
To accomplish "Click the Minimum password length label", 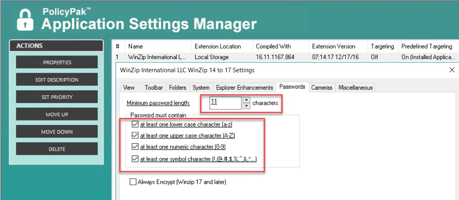I will click(158, 103).
